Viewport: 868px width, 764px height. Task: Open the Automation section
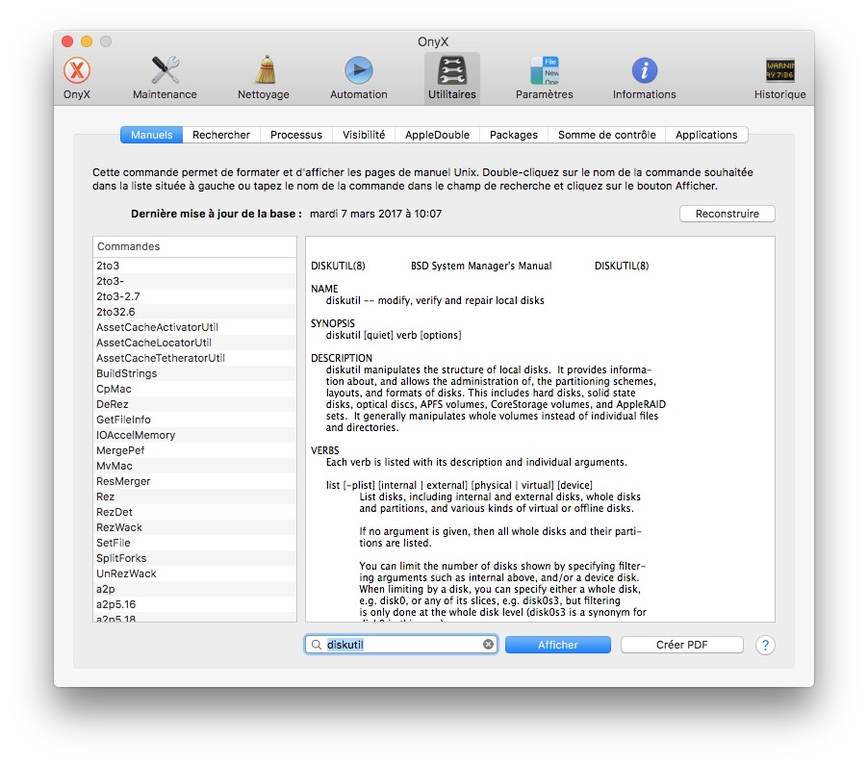pyautogui.click(x=359, y=78)
